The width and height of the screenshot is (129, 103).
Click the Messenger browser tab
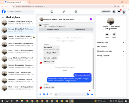pos(15,2)
